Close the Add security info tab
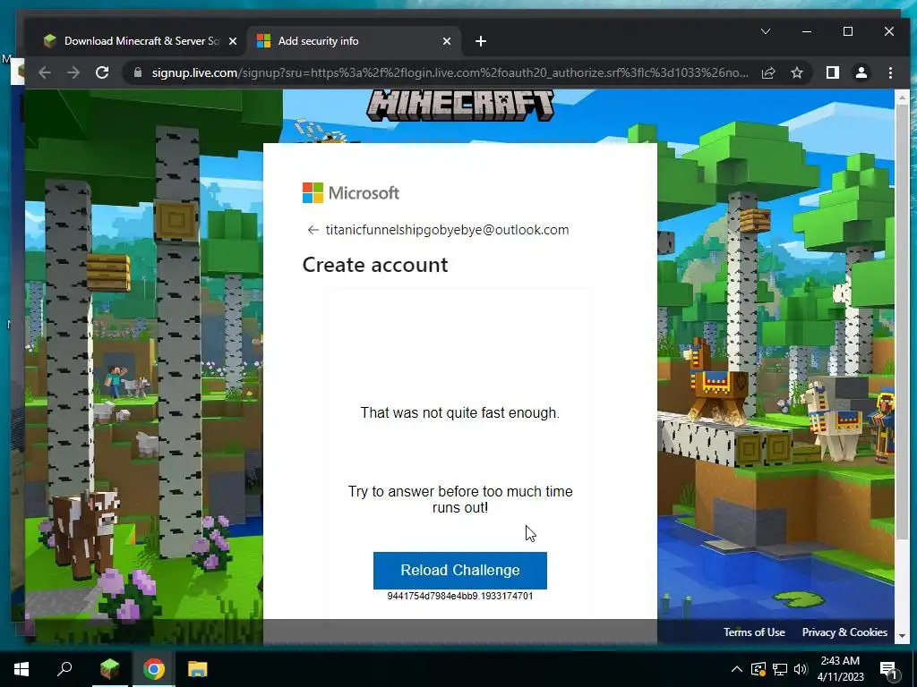This screenshot has height=687, width=917. coord(447,41)
